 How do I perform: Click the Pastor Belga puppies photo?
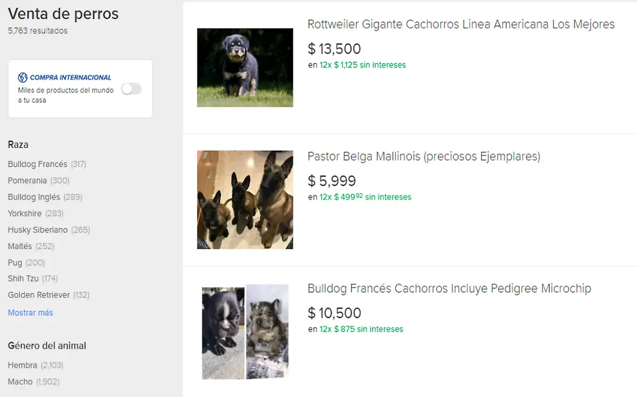pyautogui.click(x=245, y=200)
